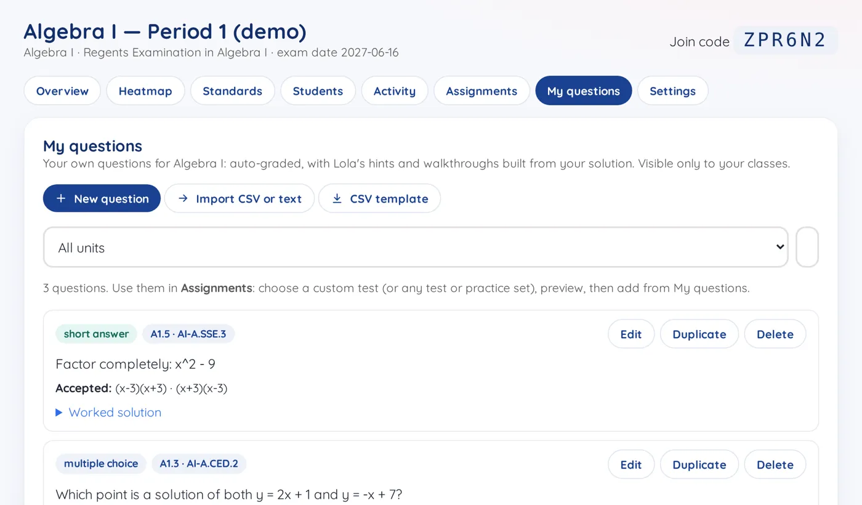This screenshot has height=505, width=862.
Task: Duplicate the Which point is a solution question
Action: click(x=699, y=464)
